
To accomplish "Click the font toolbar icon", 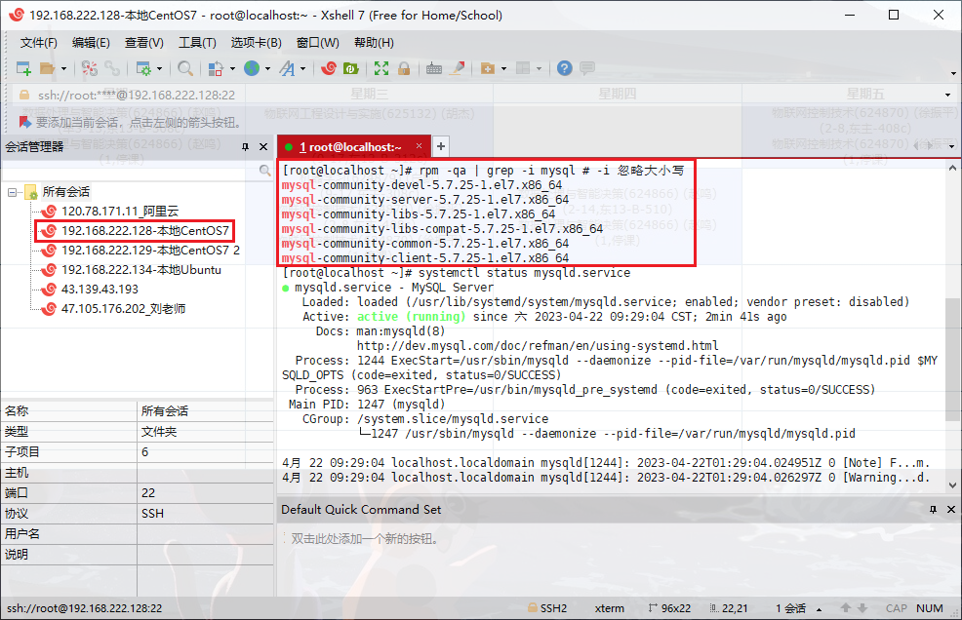I will (287, 68).
